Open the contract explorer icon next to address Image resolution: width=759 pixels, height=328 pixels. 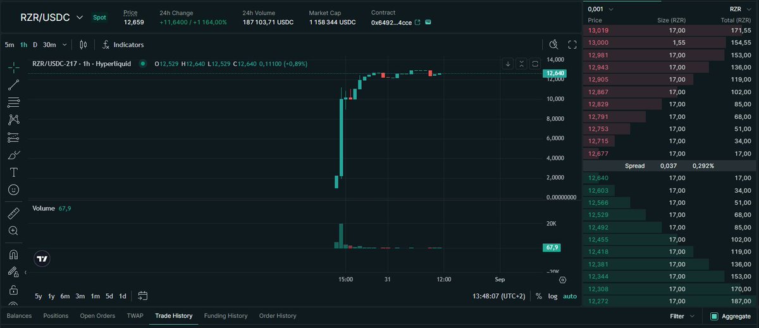click(x=417, y=22)
